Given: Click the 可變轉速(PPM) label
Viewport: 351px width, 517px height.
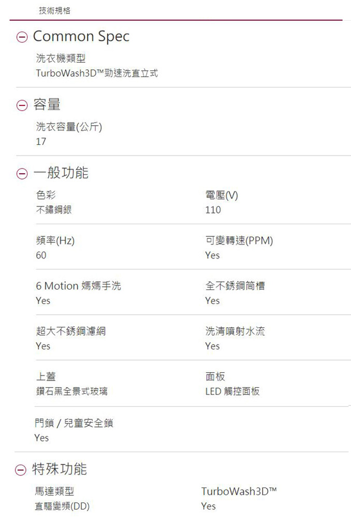Looking at the screenshot, I should [239, 241].
